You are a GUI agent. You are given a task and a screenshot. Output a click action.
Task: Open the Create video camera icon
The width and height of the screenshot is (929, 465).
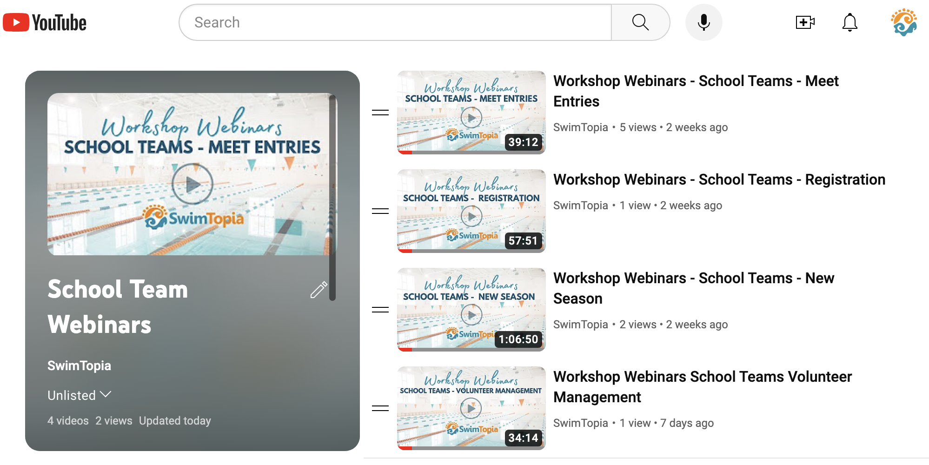[805, 22]
